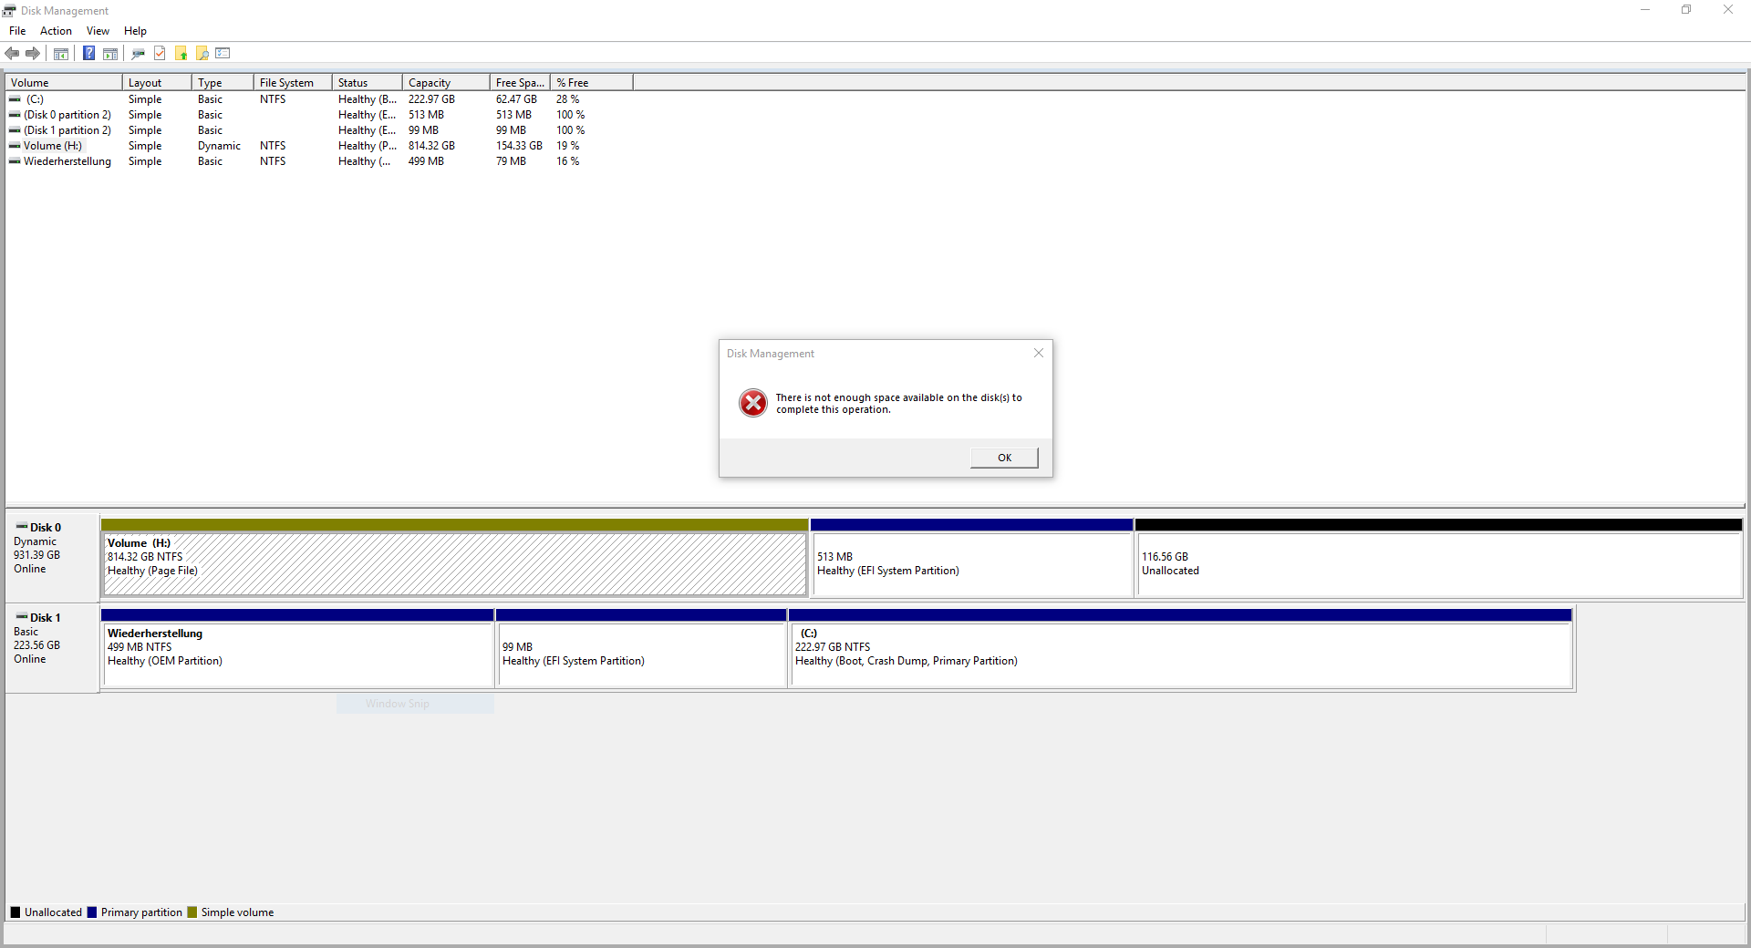Screen dimensions: 1751x948
Task: Open the Action menu
Action: 56,30
